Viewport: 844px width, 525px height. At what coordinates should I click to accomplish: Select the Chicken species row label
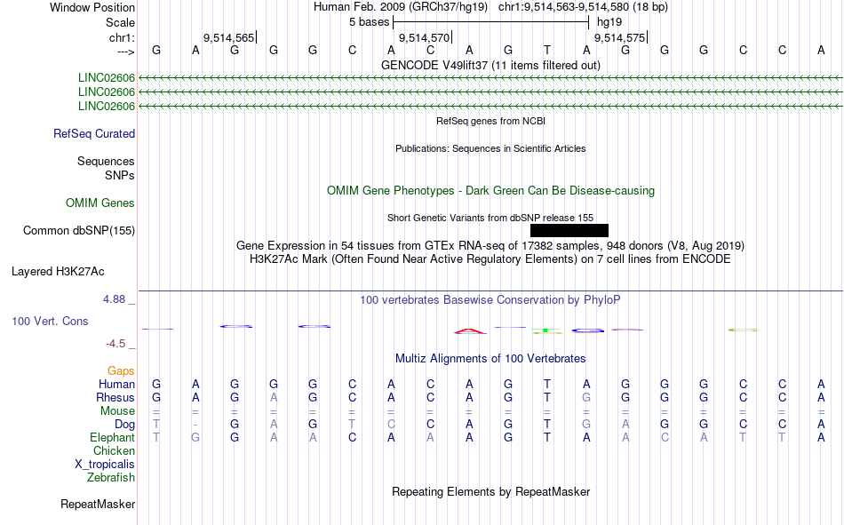pyautogui.click(x=114, y=450)
